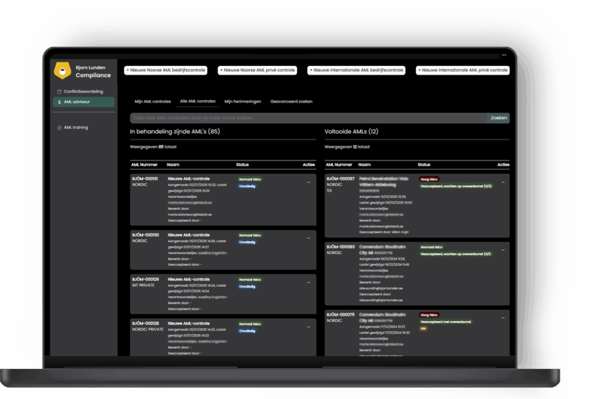Open the Nieuwe AML-controle entry BJÖM-000128

click(189, 323)
